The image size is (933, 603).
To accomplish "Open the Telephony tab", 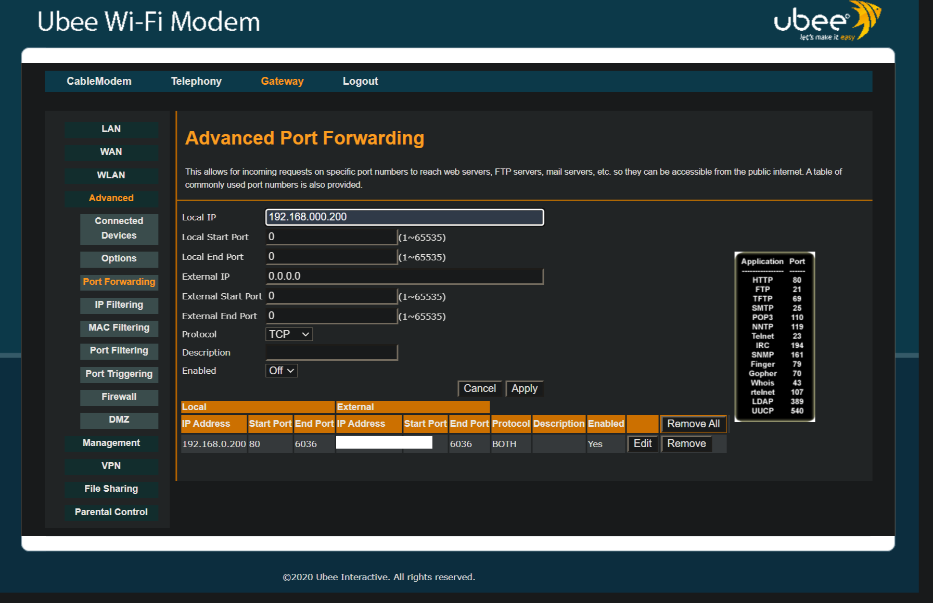I will click(196, 81).
